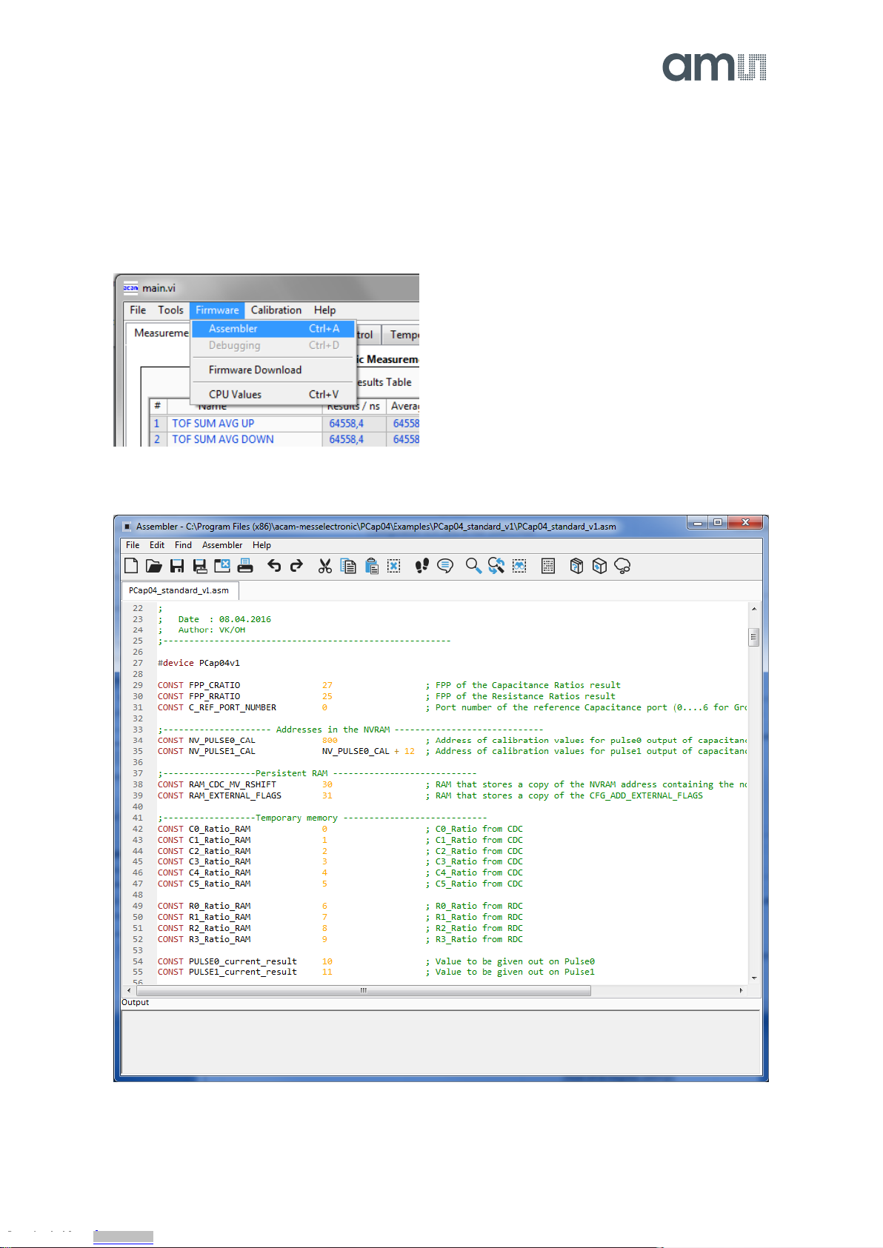
Task: Click the CONST FPP_CRATIO line
Action: (389, 686)
